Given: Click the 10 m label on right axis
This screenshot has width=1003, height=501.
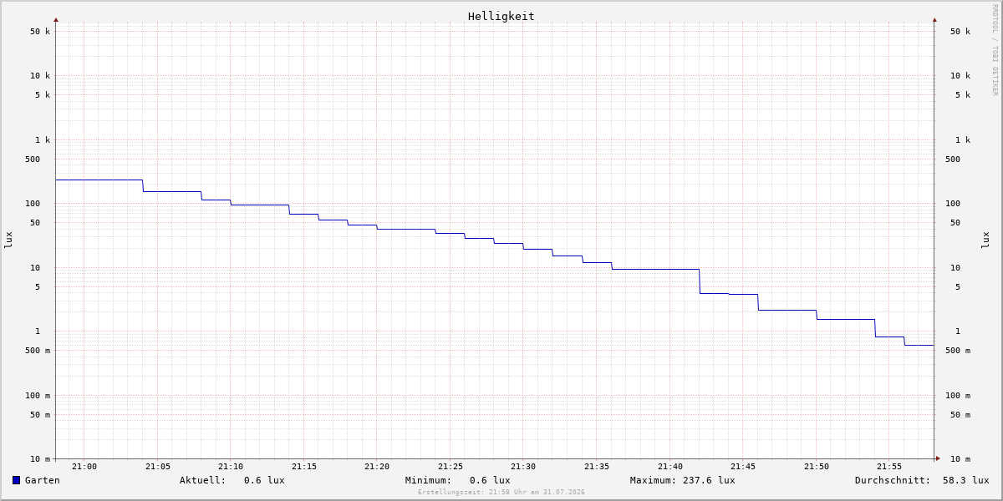Looking at the screenshot, I should (x=960, y=459).
